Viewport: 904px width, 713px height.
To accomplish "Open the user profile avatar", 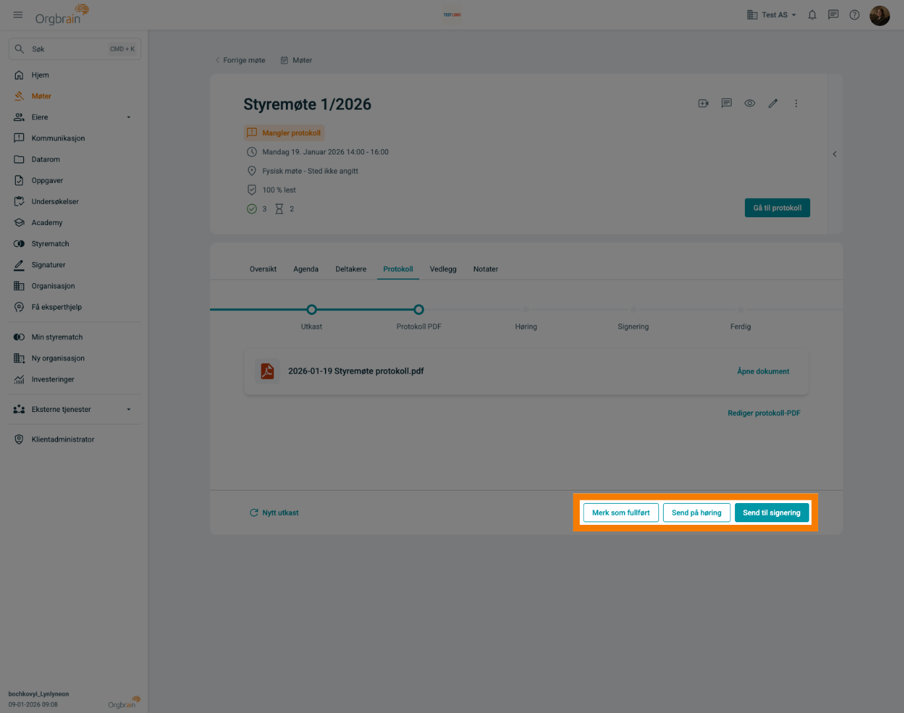I will point(880,15).
